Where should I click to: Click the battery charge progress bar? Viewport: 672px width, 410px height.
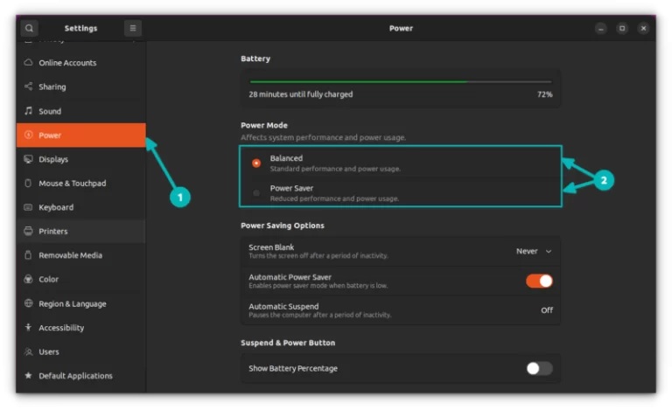tap(401, 81)
